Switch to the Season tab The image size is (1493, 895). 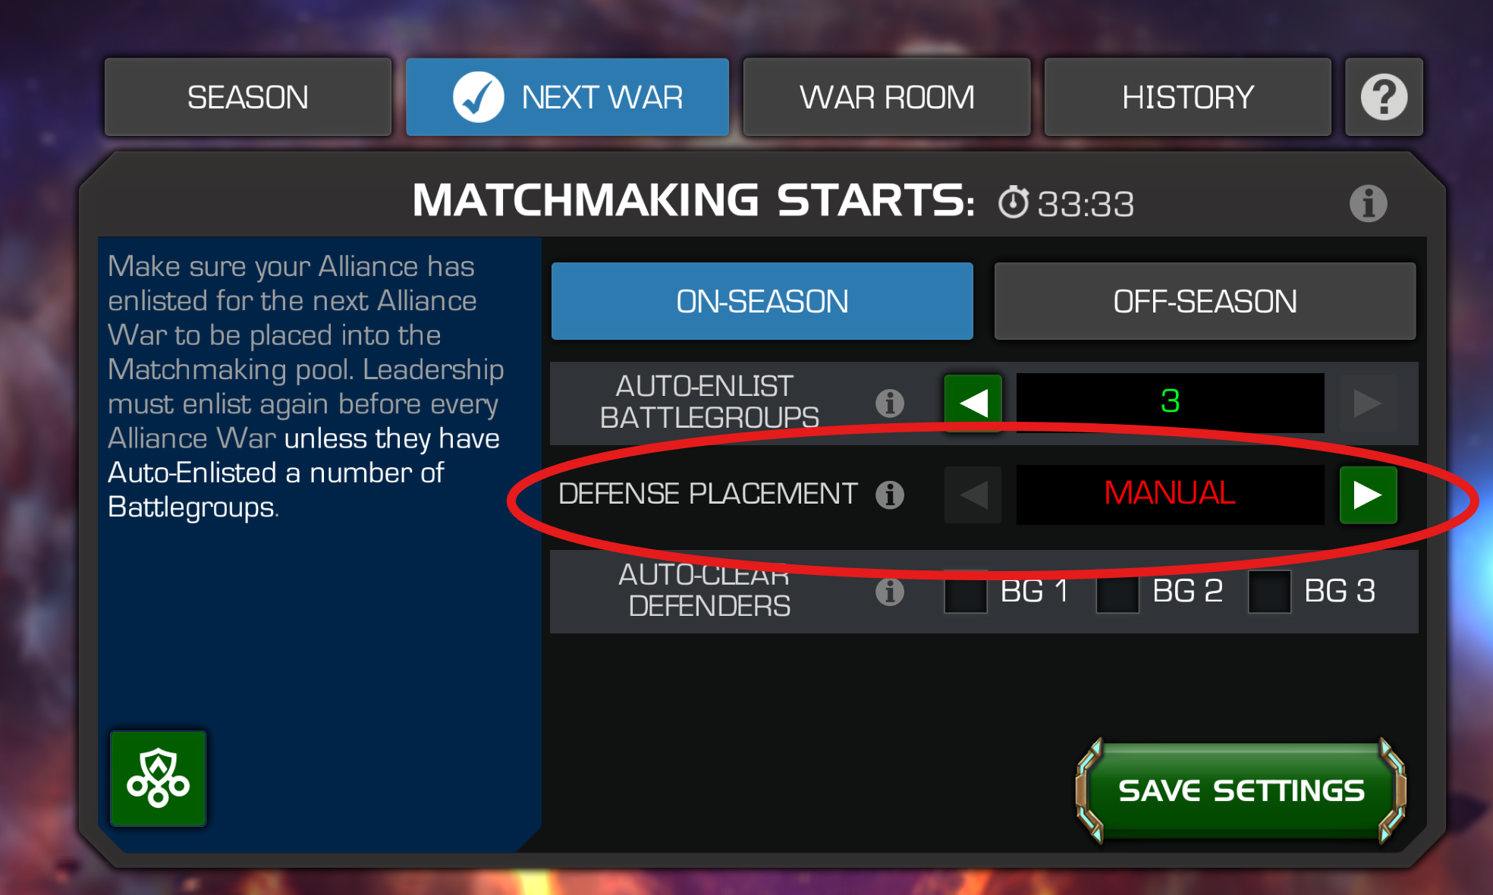(x=248, y=97)
